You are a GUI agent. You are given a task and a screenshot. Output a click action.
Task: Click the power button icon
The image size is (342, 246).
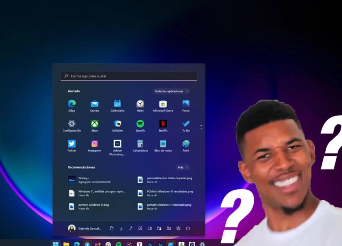[x=188, y=228]
